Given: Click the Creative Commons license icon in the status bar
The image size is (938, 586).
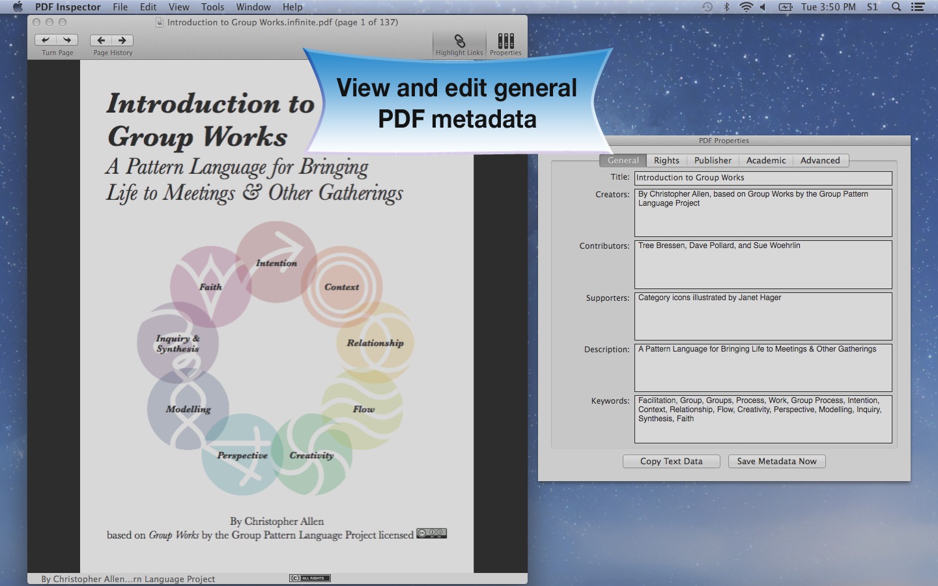Looking at the screenshot, I should 309,578.
